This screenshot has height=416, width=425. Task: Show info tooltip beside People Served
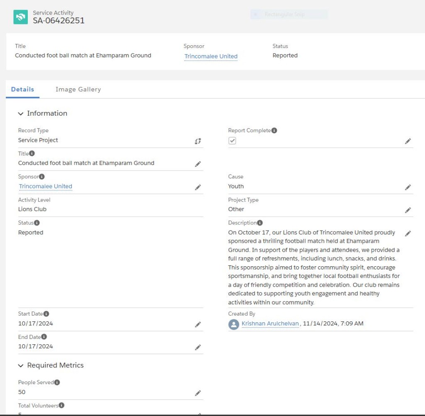pos(57,382)
